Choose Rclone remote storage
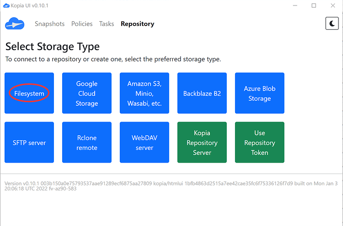The height and width of the screenshot is (226, 343). pyautogui.click(x=87, y=143)
